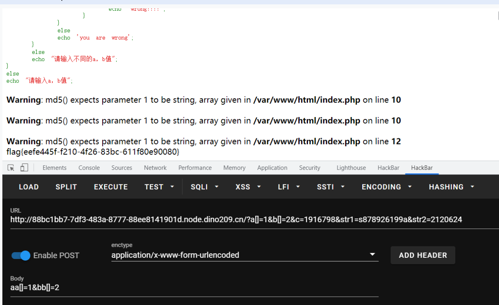Click the enctype dropdown arrow
Viewport: 499px width, 305px height.
tap(372, 254)
